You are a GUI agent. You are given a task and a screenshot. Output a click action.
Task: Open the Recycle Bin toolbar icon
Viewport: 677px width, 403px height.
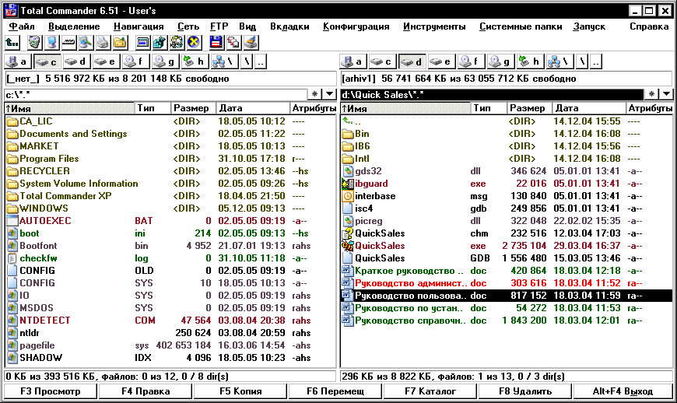34,42
